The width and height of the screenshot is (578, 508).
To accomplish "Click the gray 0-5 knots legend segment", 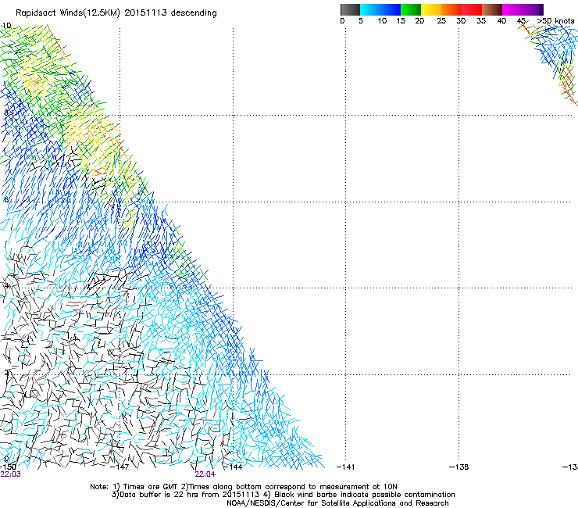I will click(350, 9).
